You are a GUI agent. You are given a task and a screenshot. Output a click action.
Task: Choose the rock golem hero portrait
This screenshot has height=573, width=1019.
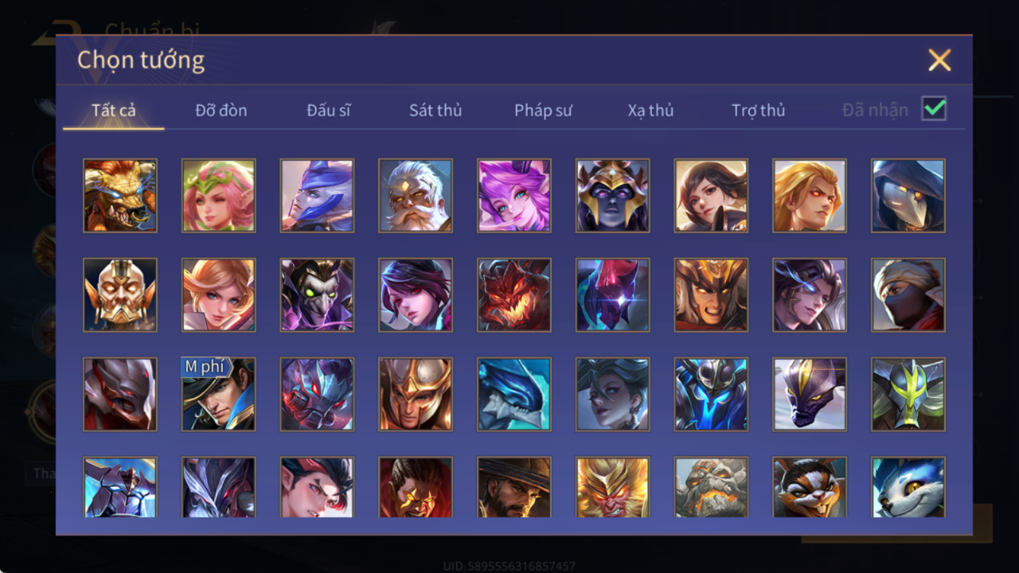[711, 487]
